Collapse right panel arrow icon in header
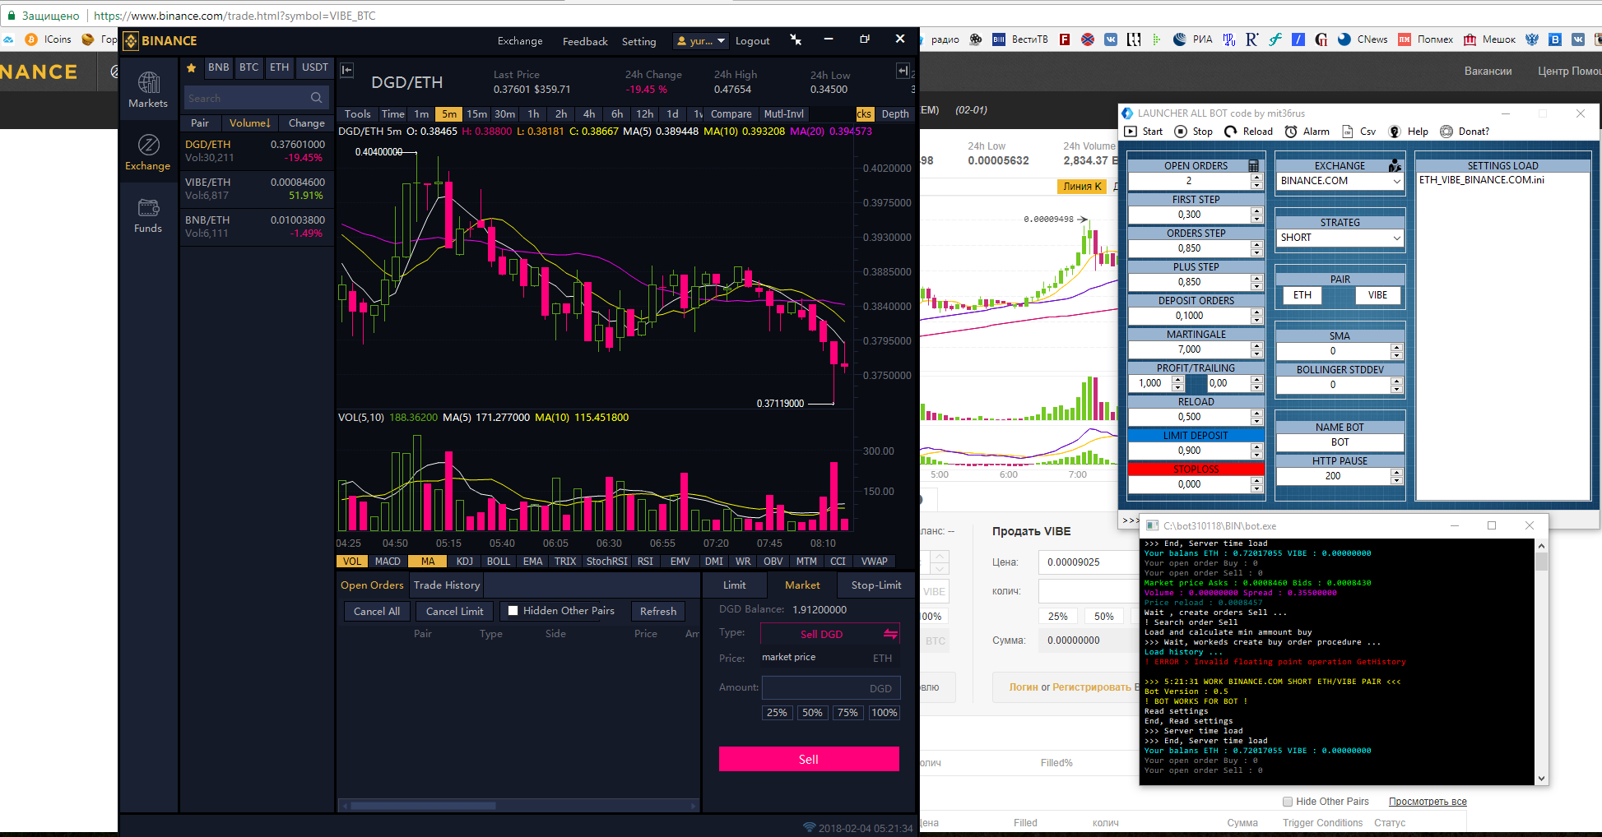Image resolution: width=1602 pixels, height=837 pixels. point(903,71)
